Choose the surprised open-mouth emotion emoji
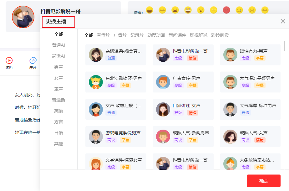289x191 pixels. pos(201,10)
